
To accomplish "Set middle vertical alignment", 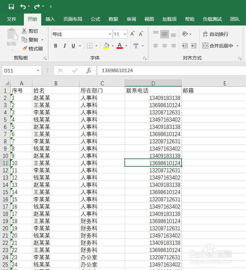I will (x=165, y=34).
